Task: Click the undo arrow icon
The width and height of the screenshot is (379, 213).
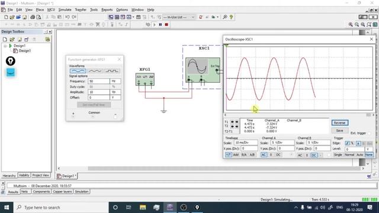Action: (x=68, y=17)
